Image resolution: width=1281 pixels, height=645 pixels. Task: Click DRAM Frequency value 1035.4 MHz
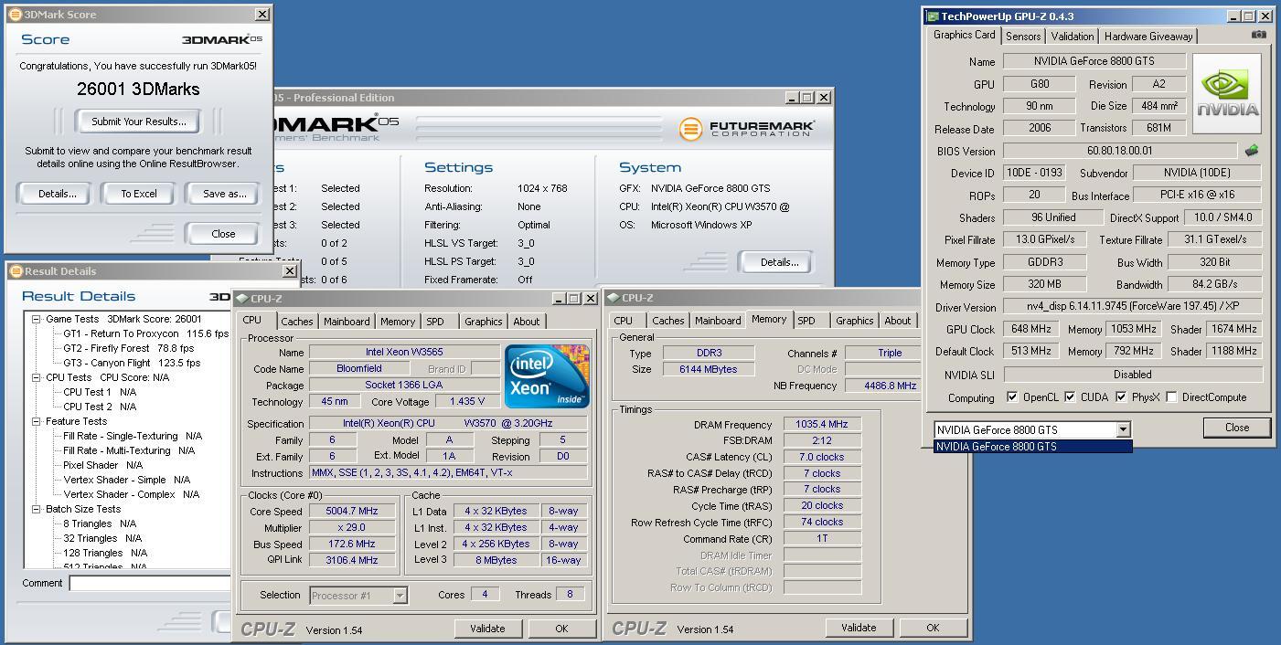coord(822,424)
